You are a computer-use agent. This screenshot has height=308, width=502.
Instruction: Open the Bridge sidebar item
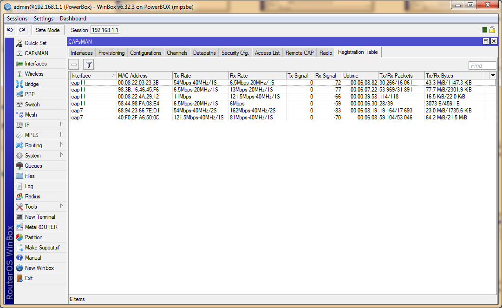click(x=32, y=84)
